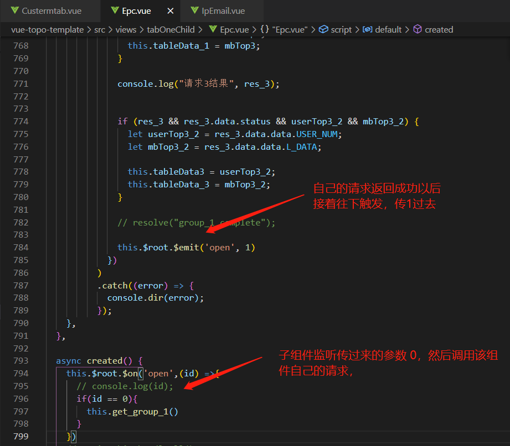The height and width of the screenshot is (446, 510).
Task: Open Epc.vue file breadcrumb
Action: coord(234,29)
